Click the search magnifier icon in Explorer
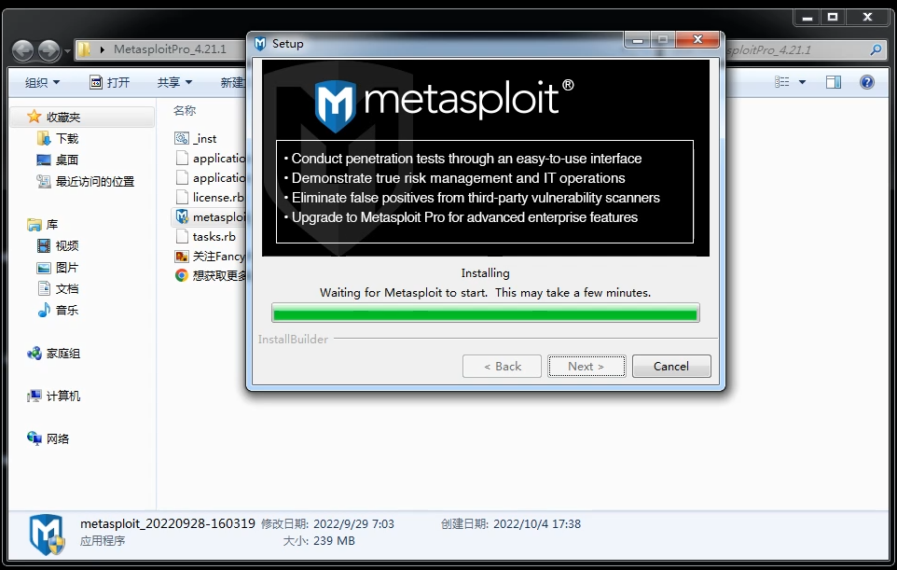897x570 pixels. point(876,49)
